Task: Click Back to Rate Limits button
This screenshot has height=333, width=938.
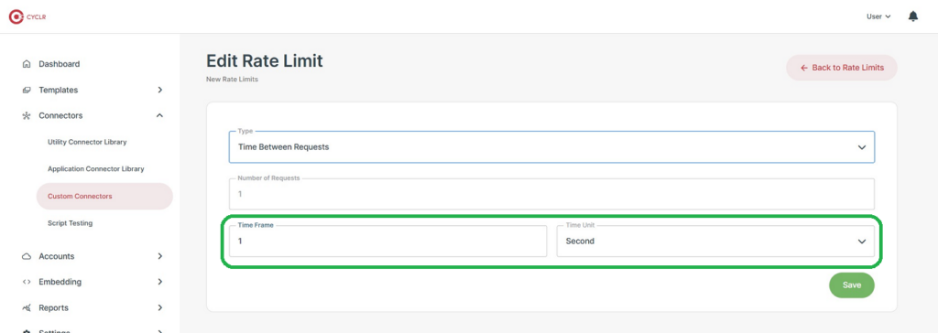Action: point(842,68)
